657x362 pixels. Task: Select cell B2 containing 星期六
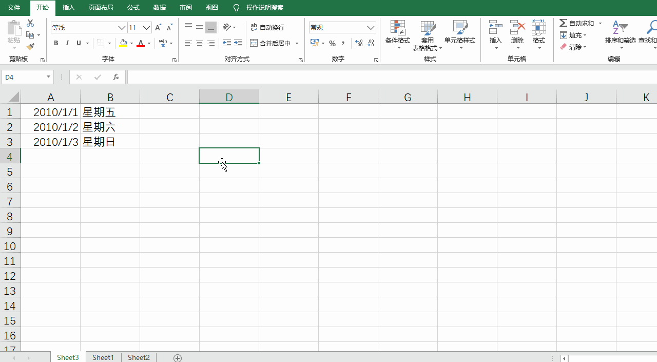click(110, 127)
